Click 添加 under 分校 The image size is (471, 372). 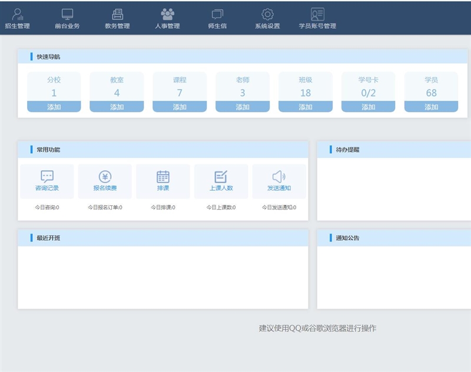(54, 107)
